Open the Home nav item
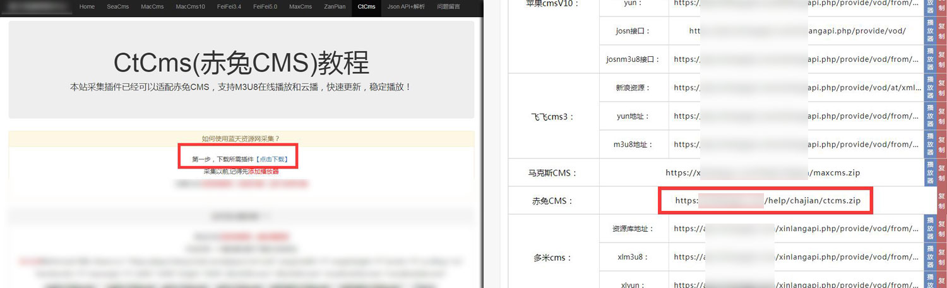Viewport: 947px width, 288px height. coord(87,7)
